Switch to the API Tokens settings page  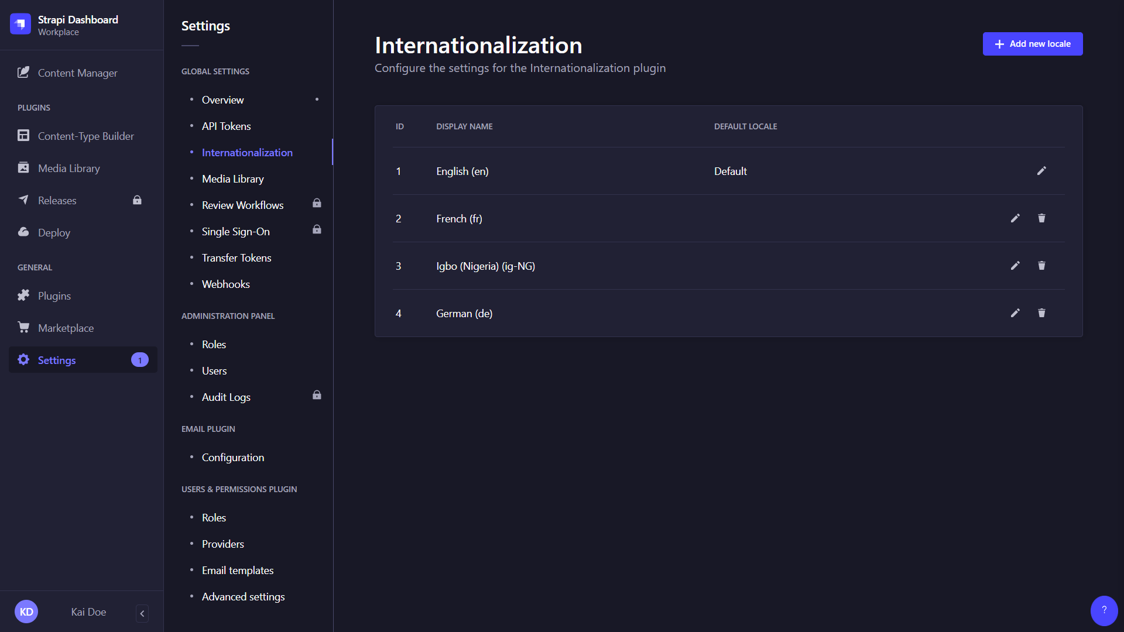[x=226, y=126]
